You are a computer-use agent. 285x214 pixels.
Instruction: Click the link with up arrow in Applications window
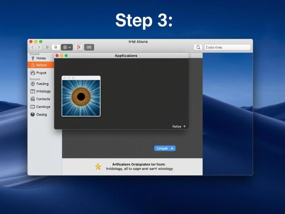pyautogui.click(x=179, y=127)
